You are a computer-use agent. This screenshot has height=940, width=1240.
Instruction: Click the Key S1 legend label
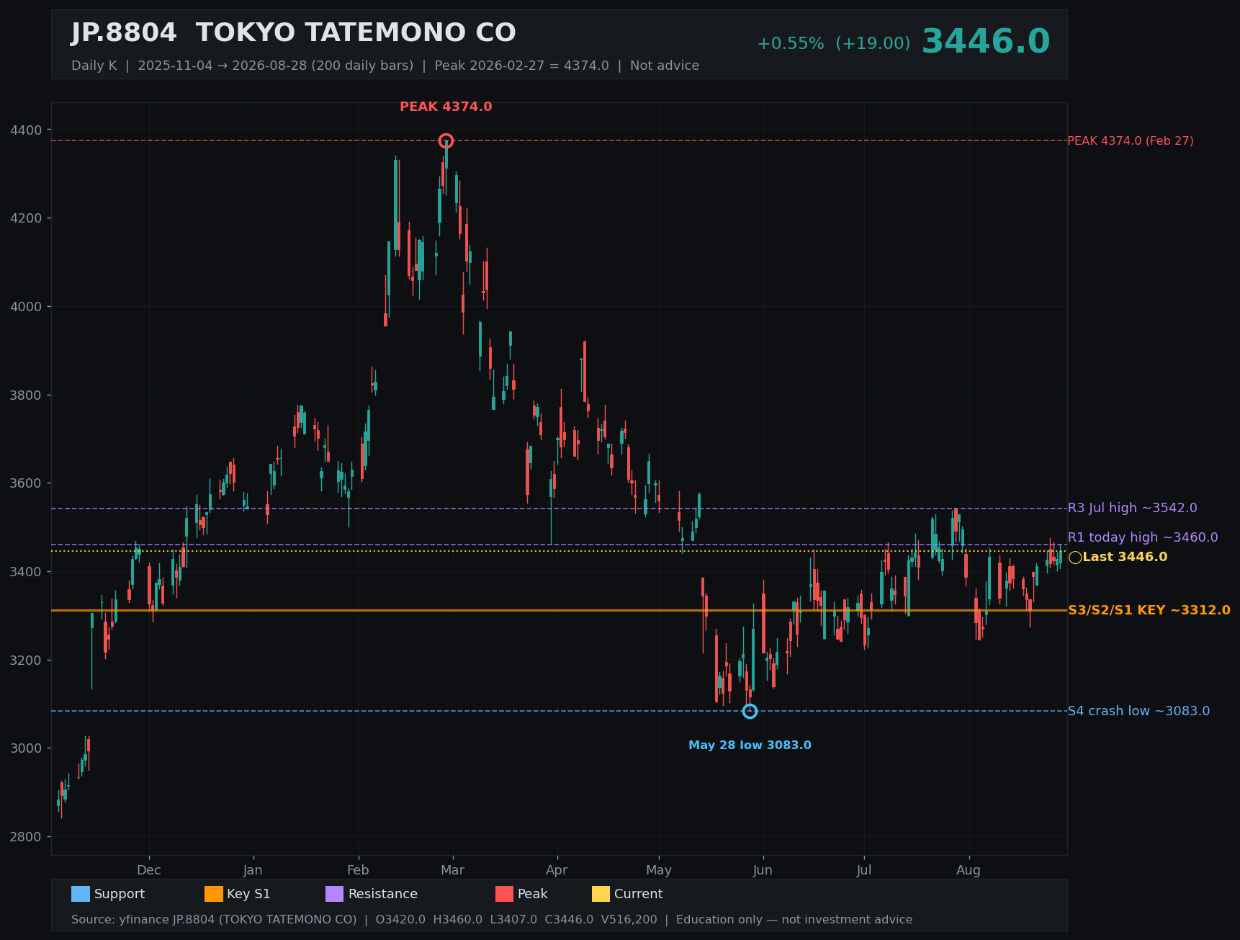pos(248,894)
